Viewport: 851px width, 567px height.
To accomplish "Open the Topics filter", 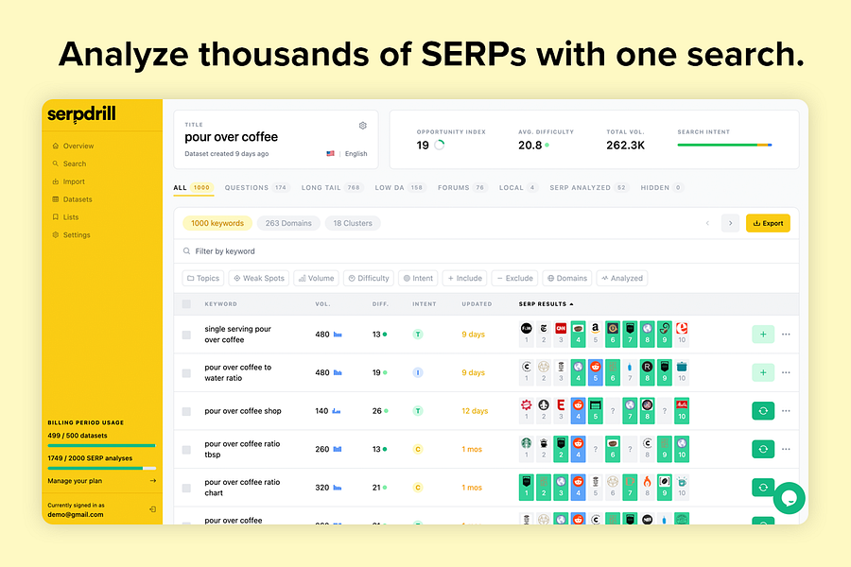I will pyautogui.click(x=203, y=279).
